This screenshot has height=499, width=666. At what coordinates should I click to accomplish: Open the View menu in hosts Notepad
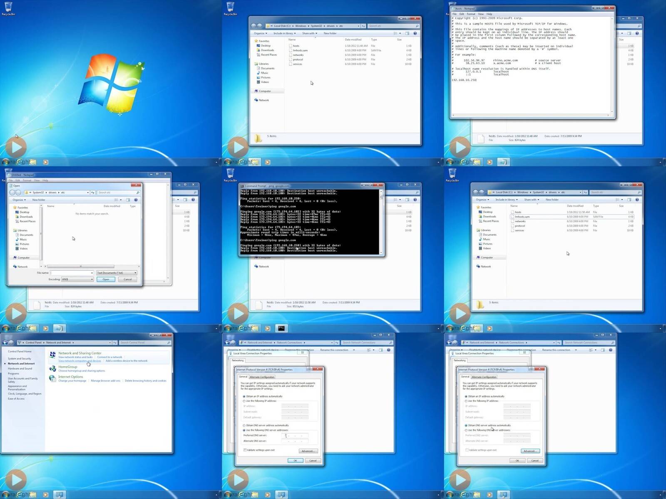coord(481,14)
